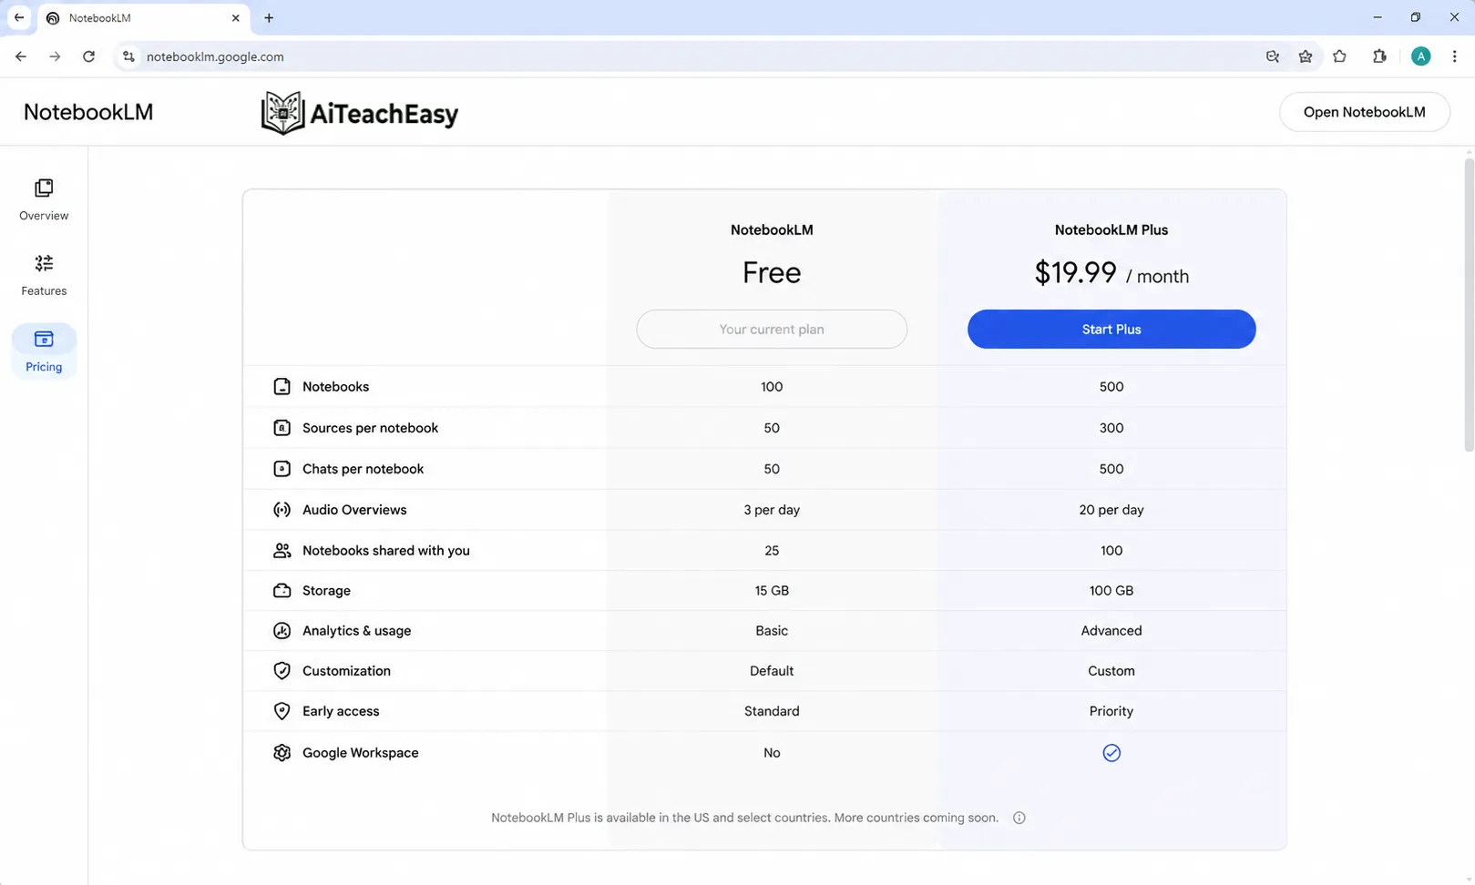Click the 'Priority' early access value
This screenshot has height=885, width=1475.
coord(1111,711)
